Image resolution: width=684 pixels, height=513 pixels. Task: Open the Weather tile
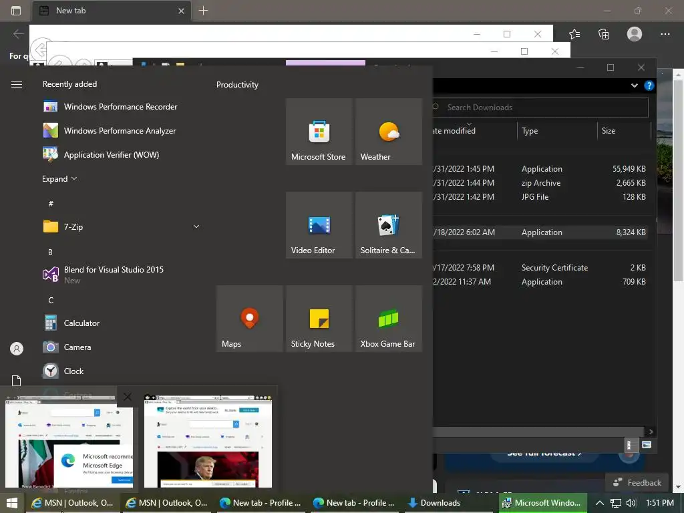click(389, 132)
